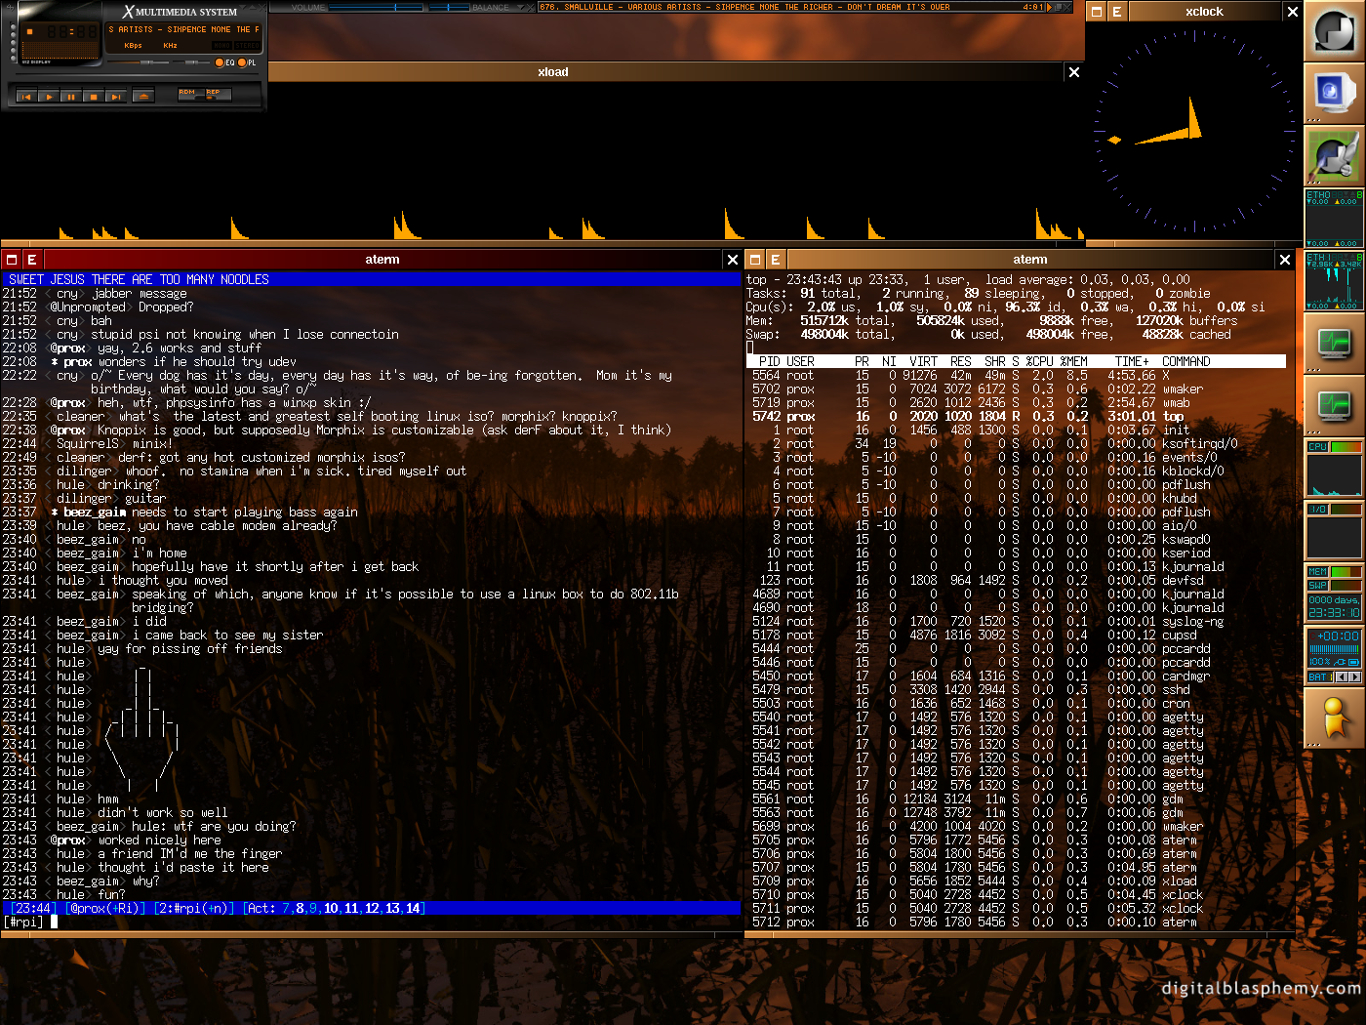The height and width of the screenshot is (1025, 1366).
Task: Click the E button on top aterm
Action: 776,260
